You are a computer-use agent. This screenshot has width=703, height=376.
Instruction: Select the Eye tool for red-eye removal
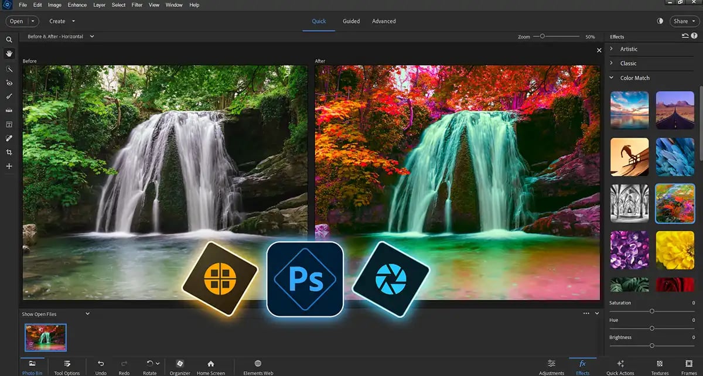tap(9, 83)
